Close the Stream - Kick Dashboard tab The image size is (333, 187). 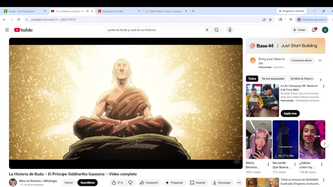45,11
